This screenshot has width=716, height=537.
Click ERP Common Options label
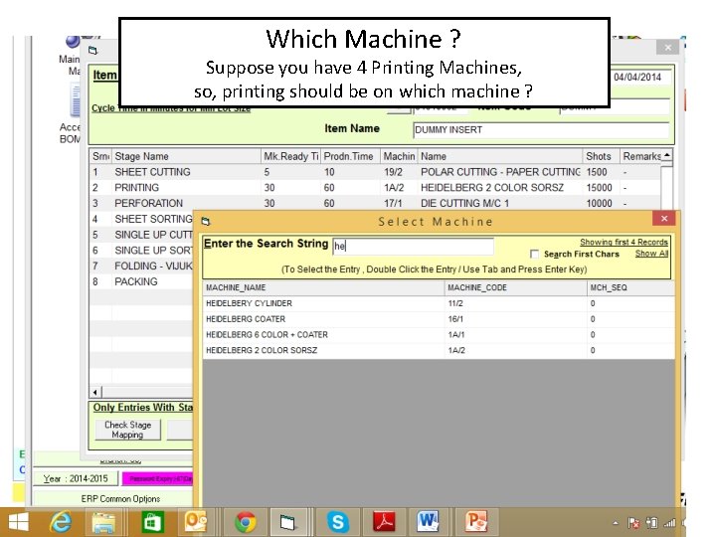pos(120,499)
